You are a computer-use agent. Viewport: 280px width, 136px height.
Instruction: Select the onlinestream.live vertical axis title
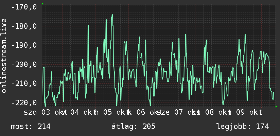(4, 55)
